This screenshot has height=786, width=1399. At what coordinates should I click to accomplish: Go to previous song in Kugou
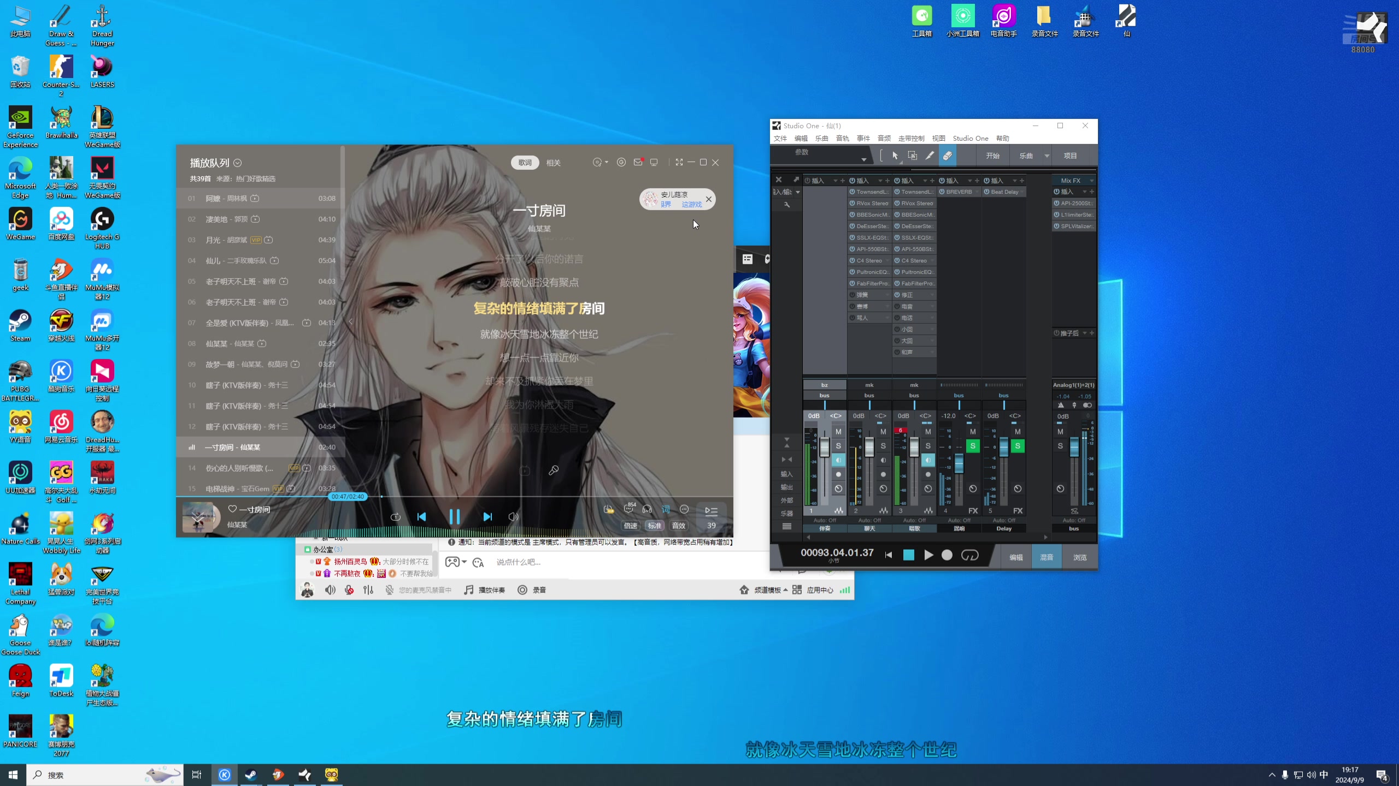pyautogui.click(x=421, y=516)
